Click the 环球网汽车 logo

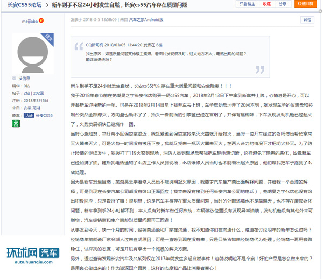33,253
